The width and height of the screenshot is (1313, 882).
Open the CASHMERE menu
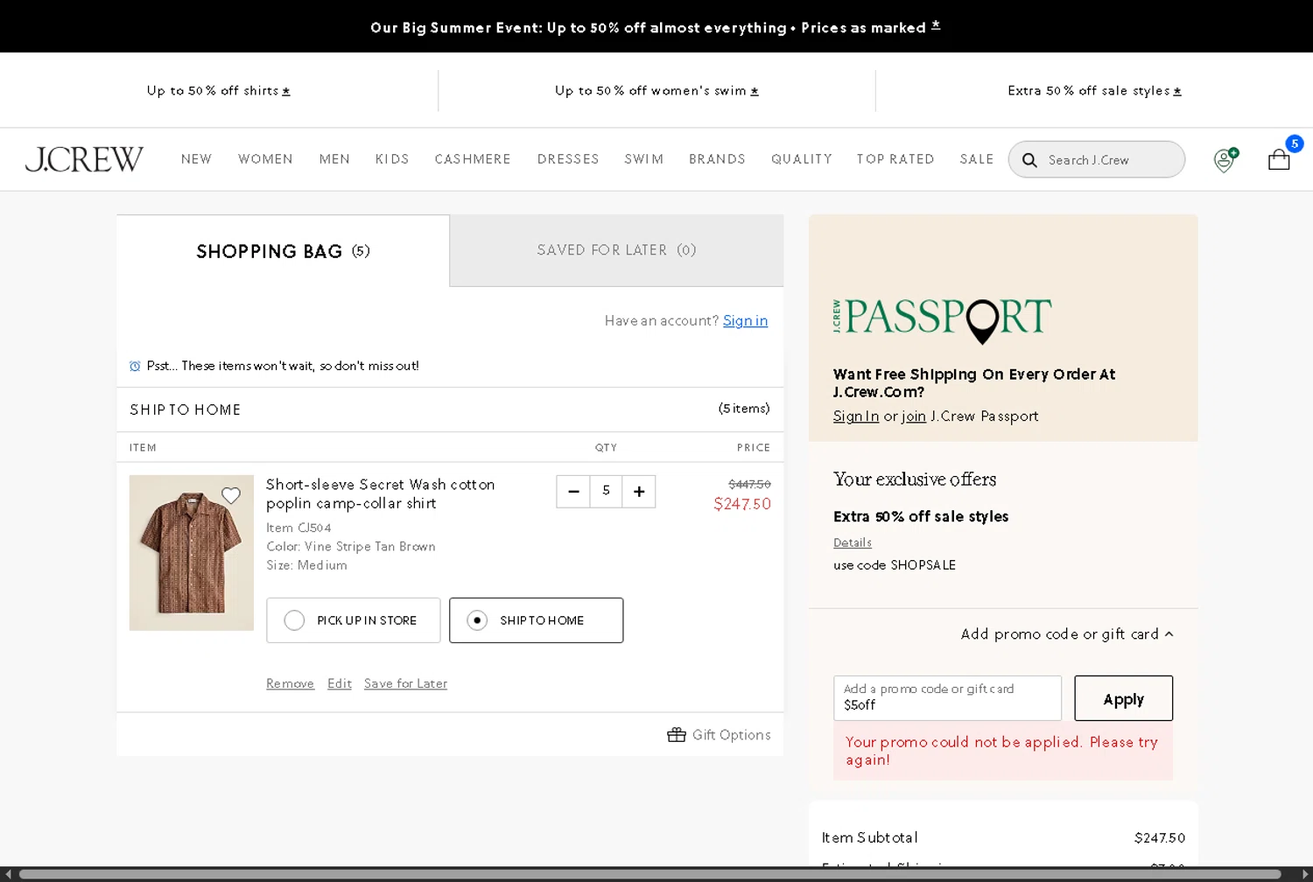coord(473,159)
